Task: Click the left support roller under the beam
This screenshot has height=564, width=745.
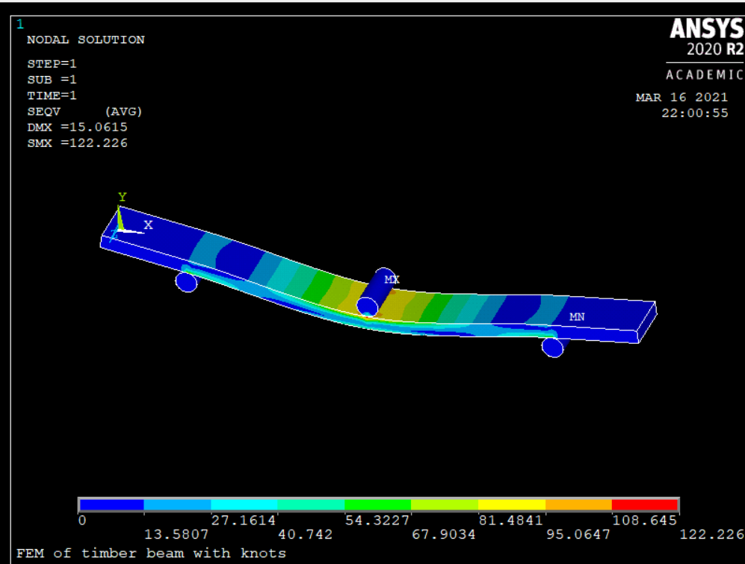Action: [187, 281]
